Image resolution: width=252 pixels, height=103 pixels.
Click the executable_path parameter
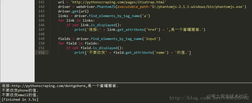click(133, 7)
